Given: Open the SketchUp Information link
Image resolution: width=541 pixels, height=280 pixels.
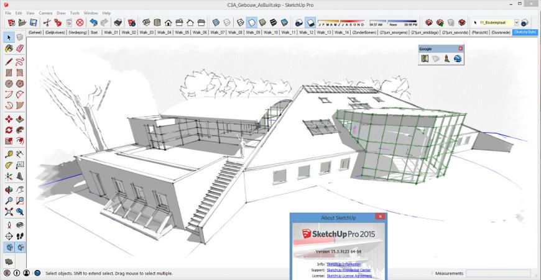Looking at the screenshot, I should [344, 264].
